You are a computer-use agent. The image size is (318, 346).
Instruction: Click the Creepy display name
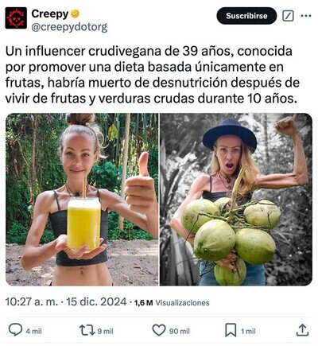pyautogui.click(x=50, y=14)
